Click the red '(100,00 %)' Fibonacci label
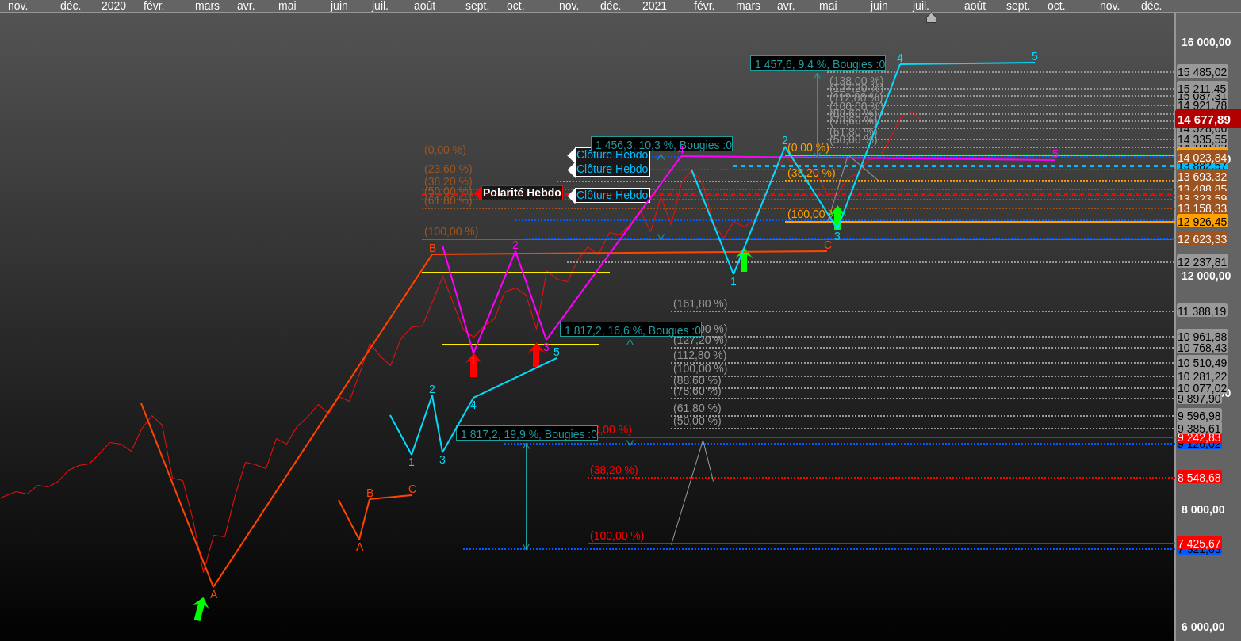 tap(617, 536)
